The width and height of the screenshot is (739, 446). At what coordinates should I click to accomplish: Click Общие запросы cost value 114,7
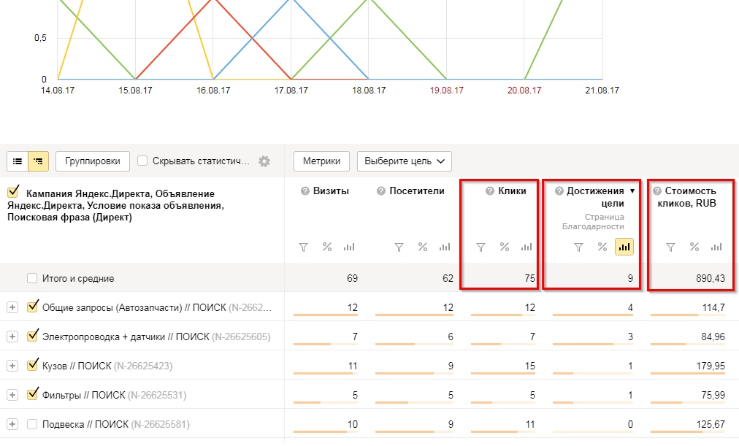(x=713, y=307)
